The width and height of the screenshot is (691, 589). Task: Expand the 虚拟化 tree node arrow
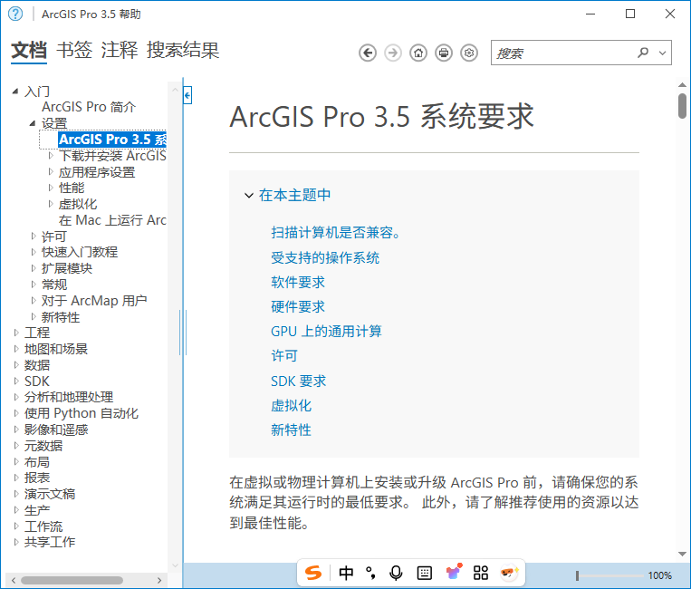click(x=51, y=204)
